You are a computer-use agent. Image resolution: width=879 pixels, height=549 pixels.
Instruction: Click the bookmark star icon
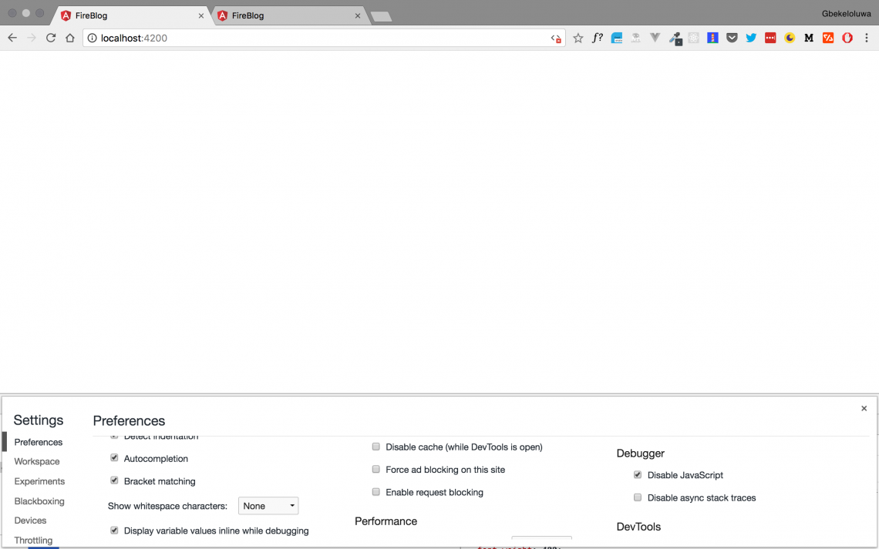pyautogui.click(x=578, y=38)
